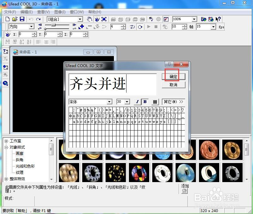Click the timeline position slider
The height and width of the screenshot is (214, 253).
click(x=54, y=25)
